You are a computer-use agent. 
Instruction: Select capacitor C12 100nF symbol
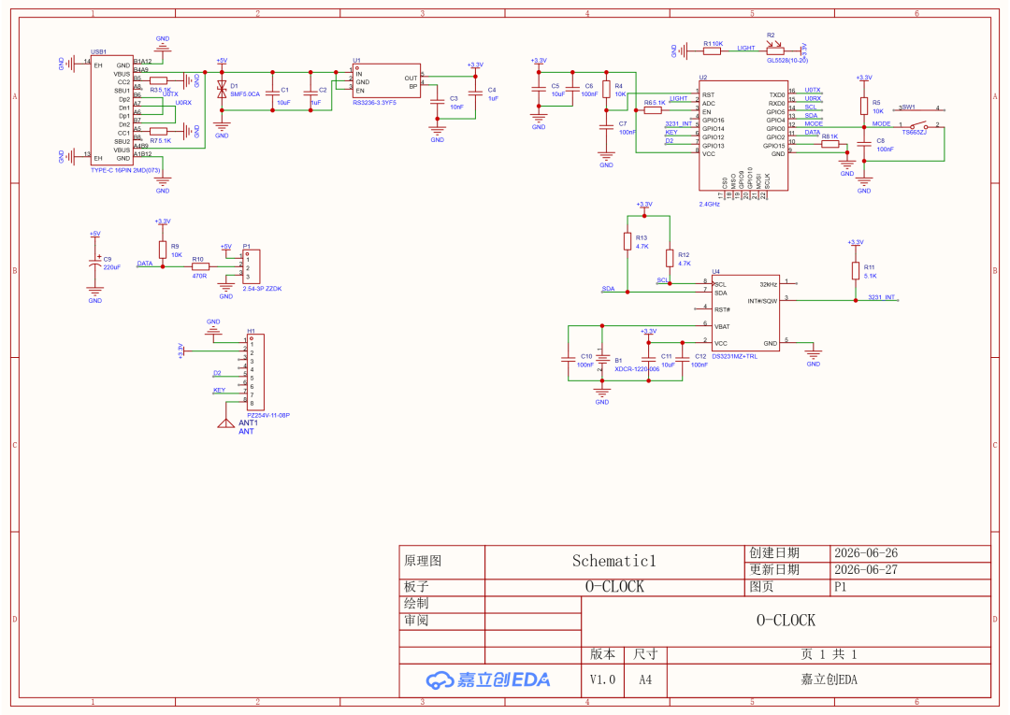[x=683, y=360]
